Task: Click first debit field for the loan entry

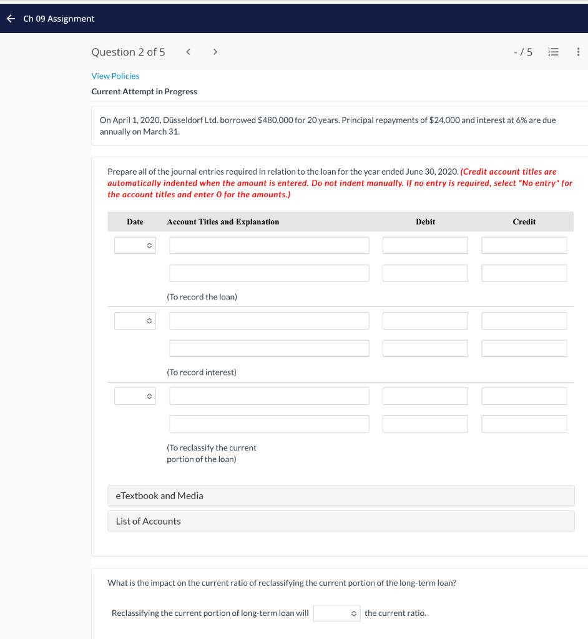Action: [425, 245]
